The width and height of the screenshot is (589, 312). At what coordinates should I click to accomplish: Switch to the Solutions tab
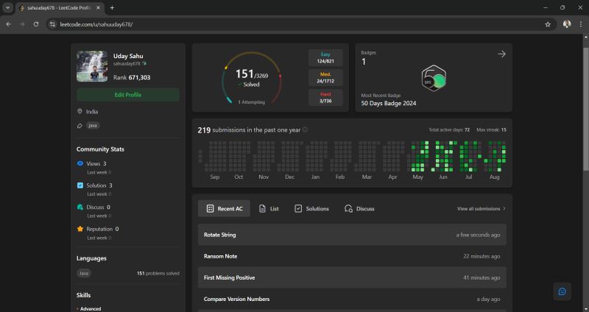pos(311,209)
